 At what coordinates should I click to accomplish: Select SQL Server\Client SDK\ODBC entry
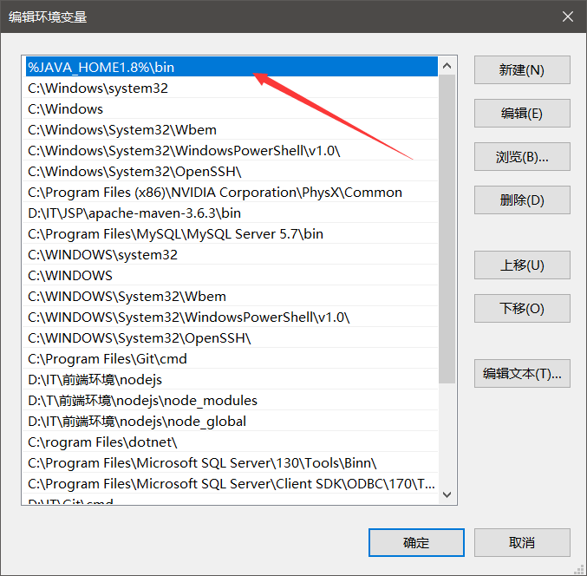tap(232, 484)
